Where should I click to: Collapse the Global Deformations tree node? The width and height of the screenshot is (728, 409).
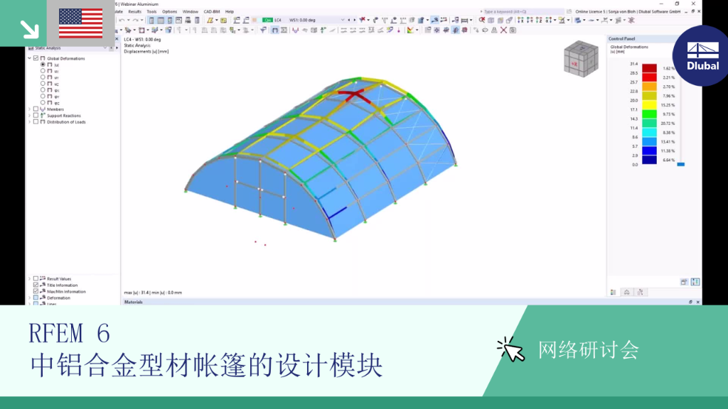click(x=30, y=58)
